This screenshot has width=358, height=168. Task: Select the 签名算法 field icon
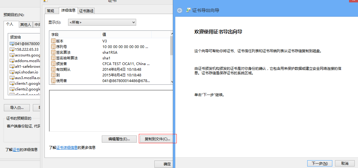click(53, 53)
